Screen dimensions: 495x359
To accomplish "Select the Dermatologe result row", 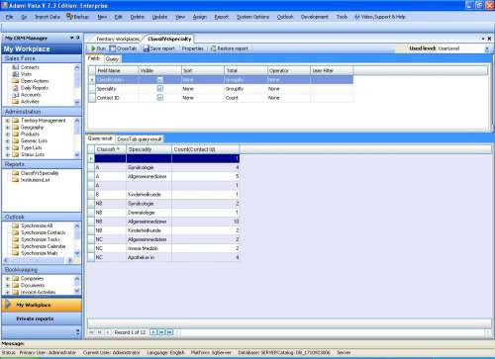I will [x=166, y=213].
